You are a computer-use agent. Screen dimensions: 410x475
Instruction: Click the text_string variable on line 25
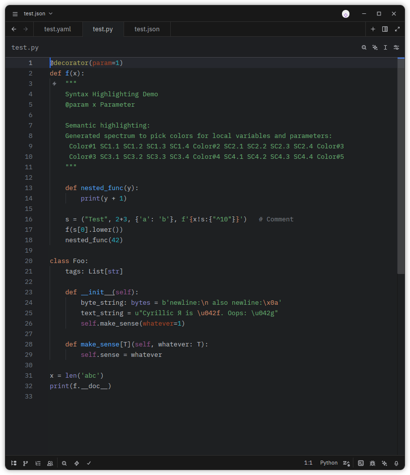point(102,313)
